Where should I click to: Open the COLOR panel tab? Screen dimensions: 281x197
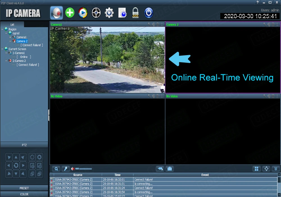(24, 194)
